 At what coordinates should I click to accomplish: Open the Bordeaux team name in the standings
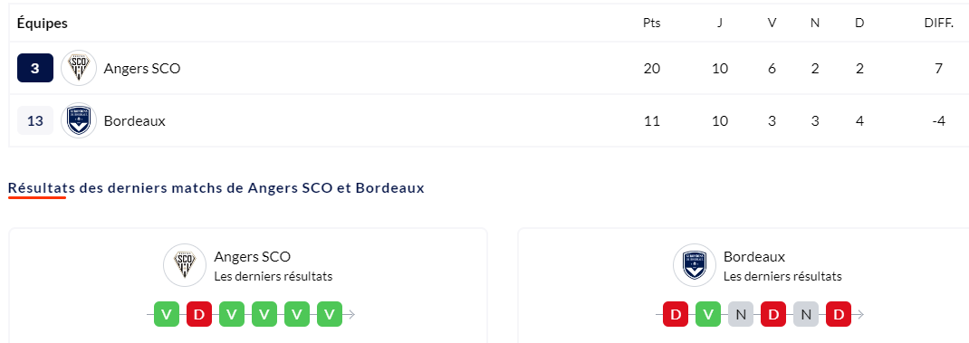point(135,121)
